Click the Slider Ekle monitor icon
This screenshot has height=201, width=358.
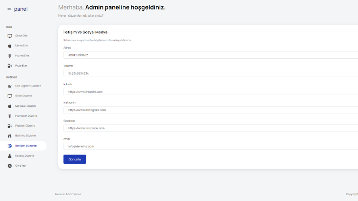tap(9, 36)
